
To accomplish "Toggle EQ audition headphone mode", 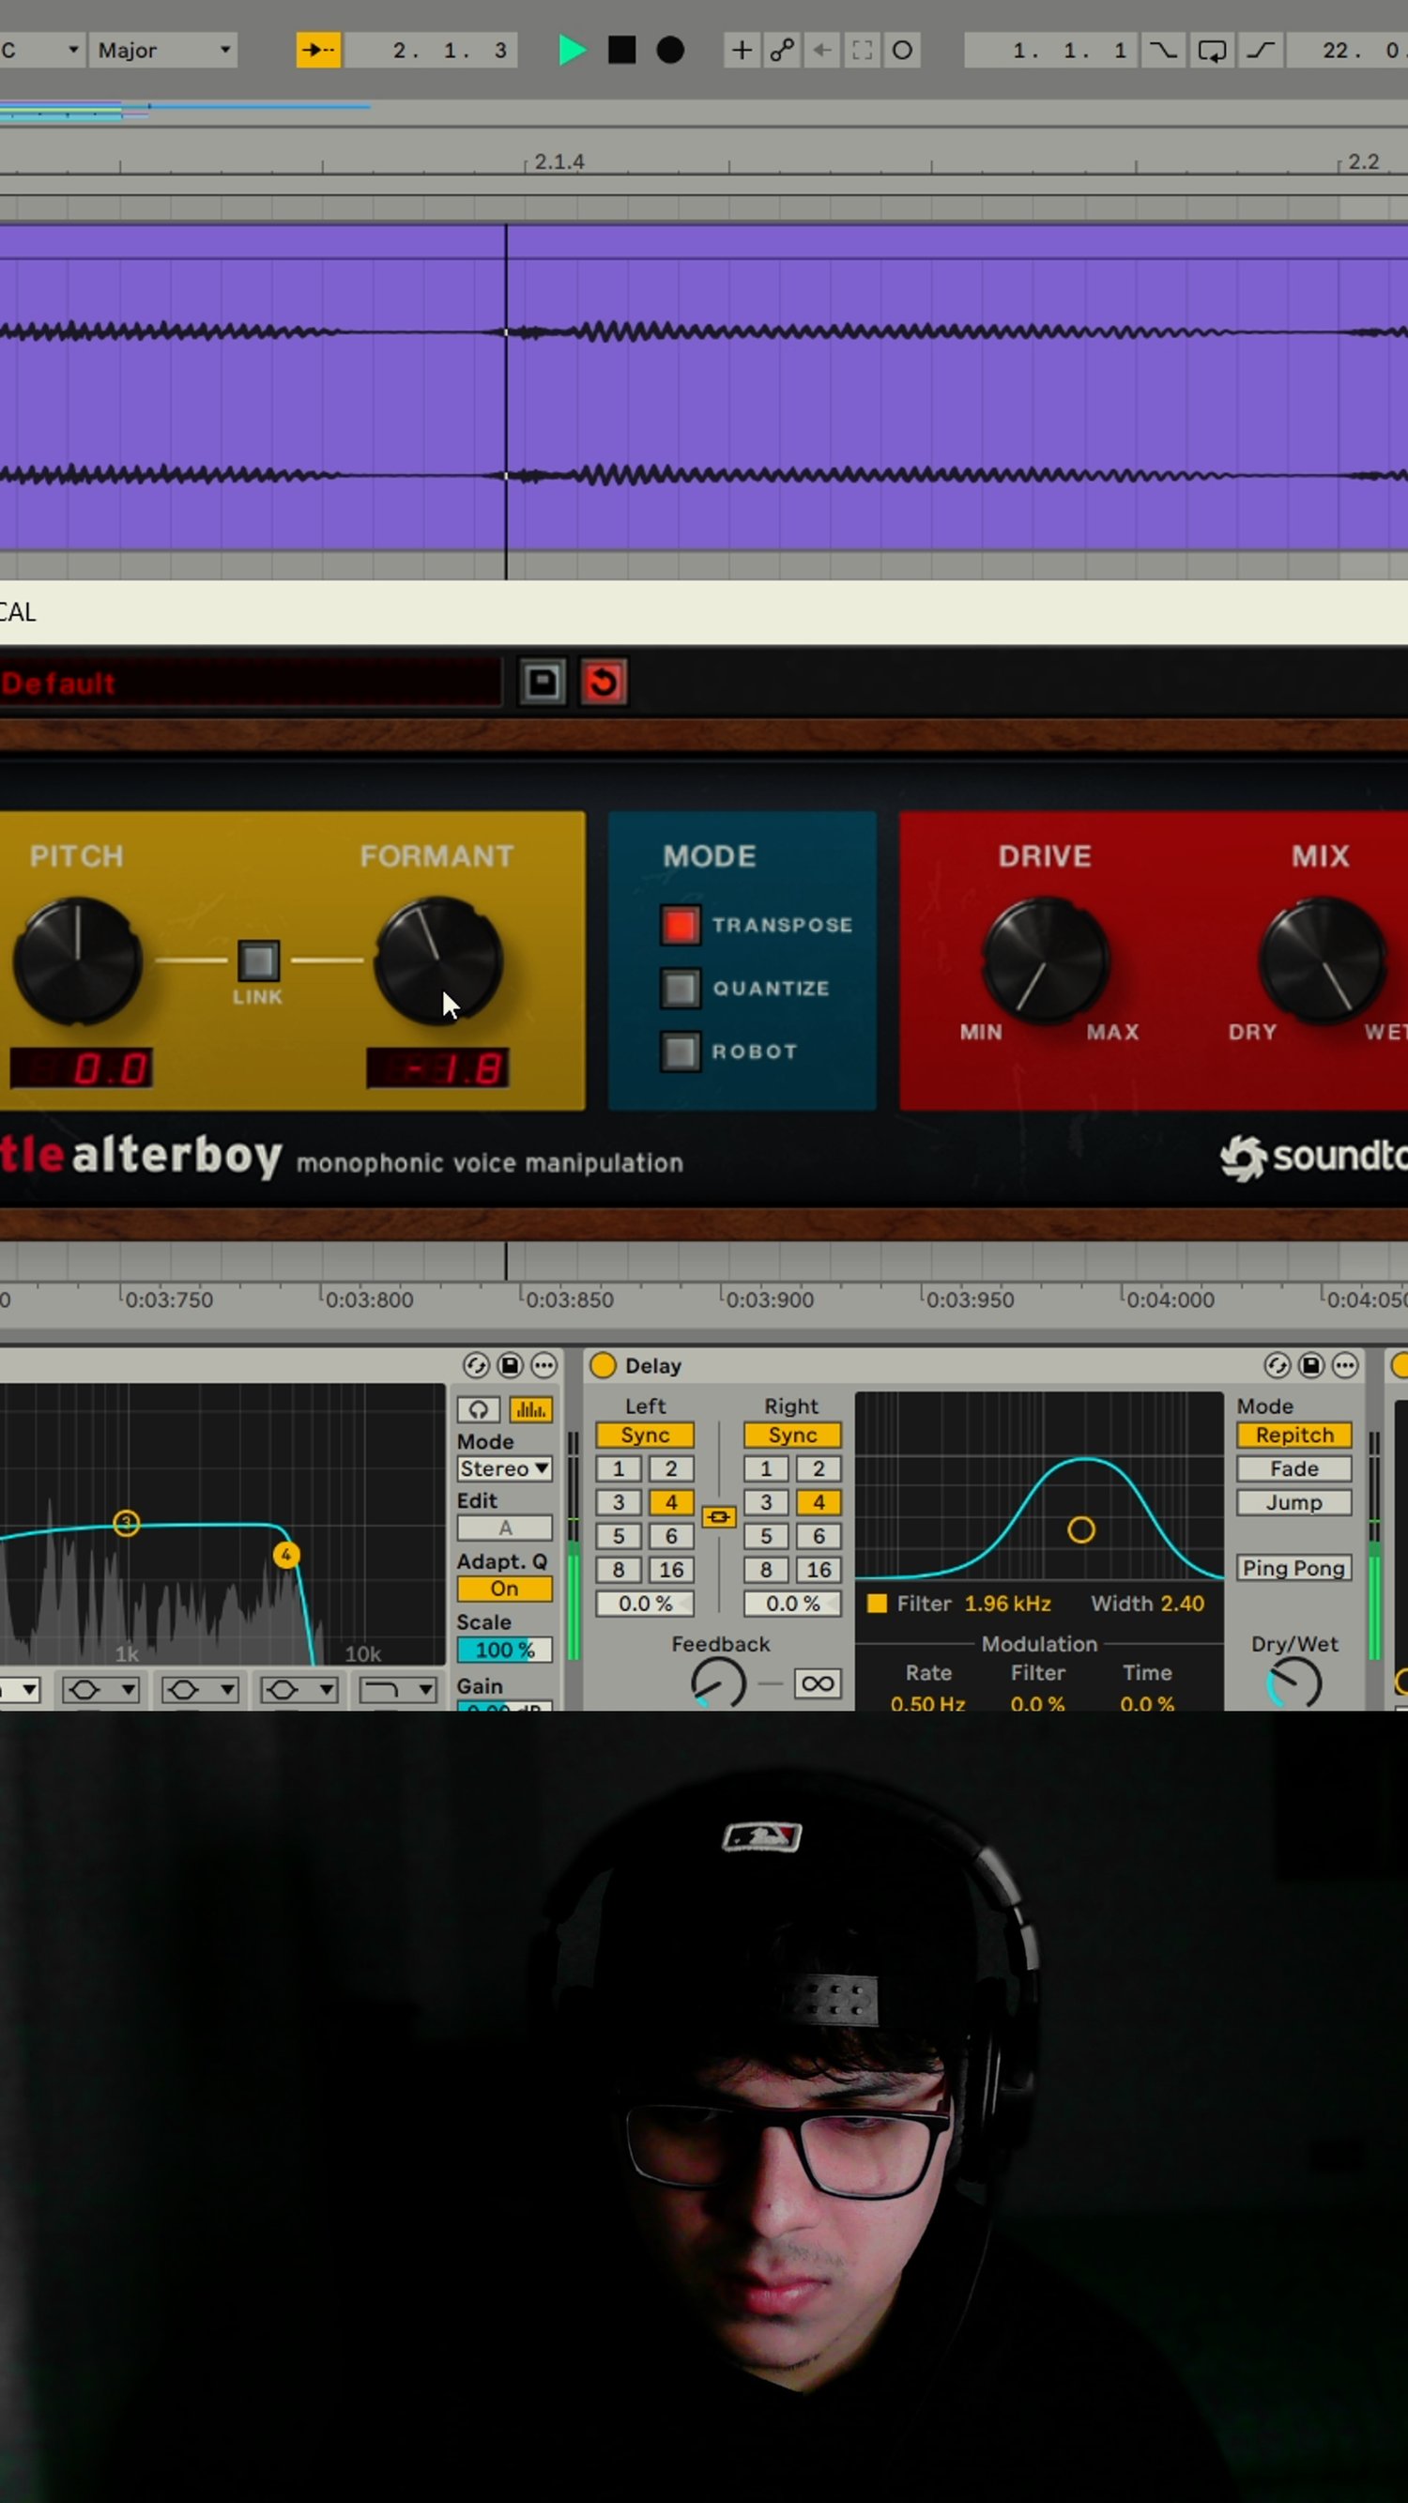I will tap(478, 1409).
